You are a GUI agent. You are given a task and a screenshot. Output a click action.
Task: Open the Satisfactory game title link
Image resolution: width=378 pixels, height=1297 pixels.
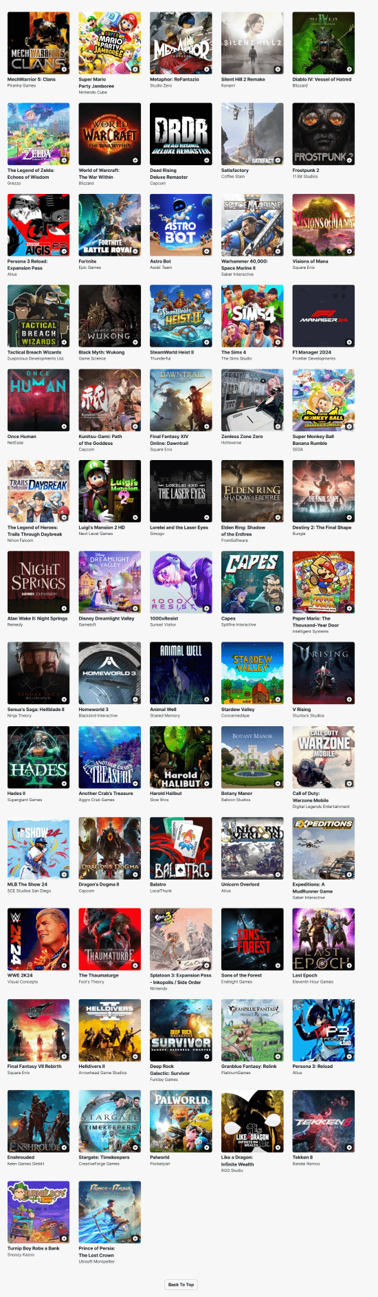(235, 170)
